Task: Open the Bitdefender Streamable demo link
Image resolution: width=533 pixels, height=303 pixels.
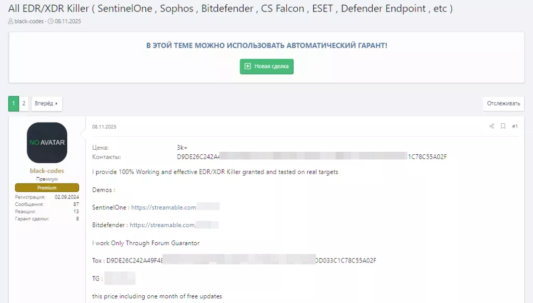Action: (x=162, y=225)
